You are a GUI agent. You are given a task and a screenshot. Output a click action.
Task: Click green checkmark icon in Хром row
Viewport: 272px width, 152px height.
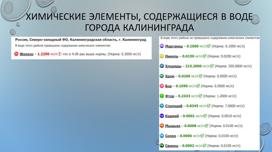(200, 76)
